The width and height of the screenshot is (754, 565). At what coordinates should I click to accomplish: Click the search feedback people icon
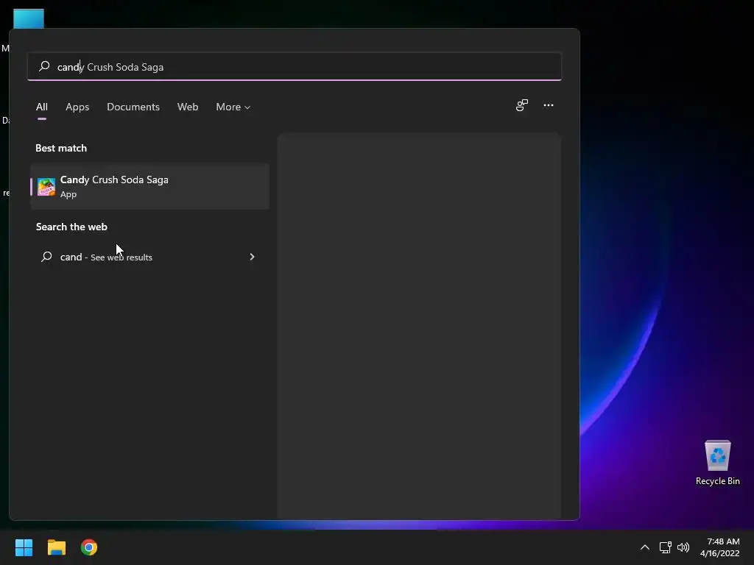coord(522,105)
